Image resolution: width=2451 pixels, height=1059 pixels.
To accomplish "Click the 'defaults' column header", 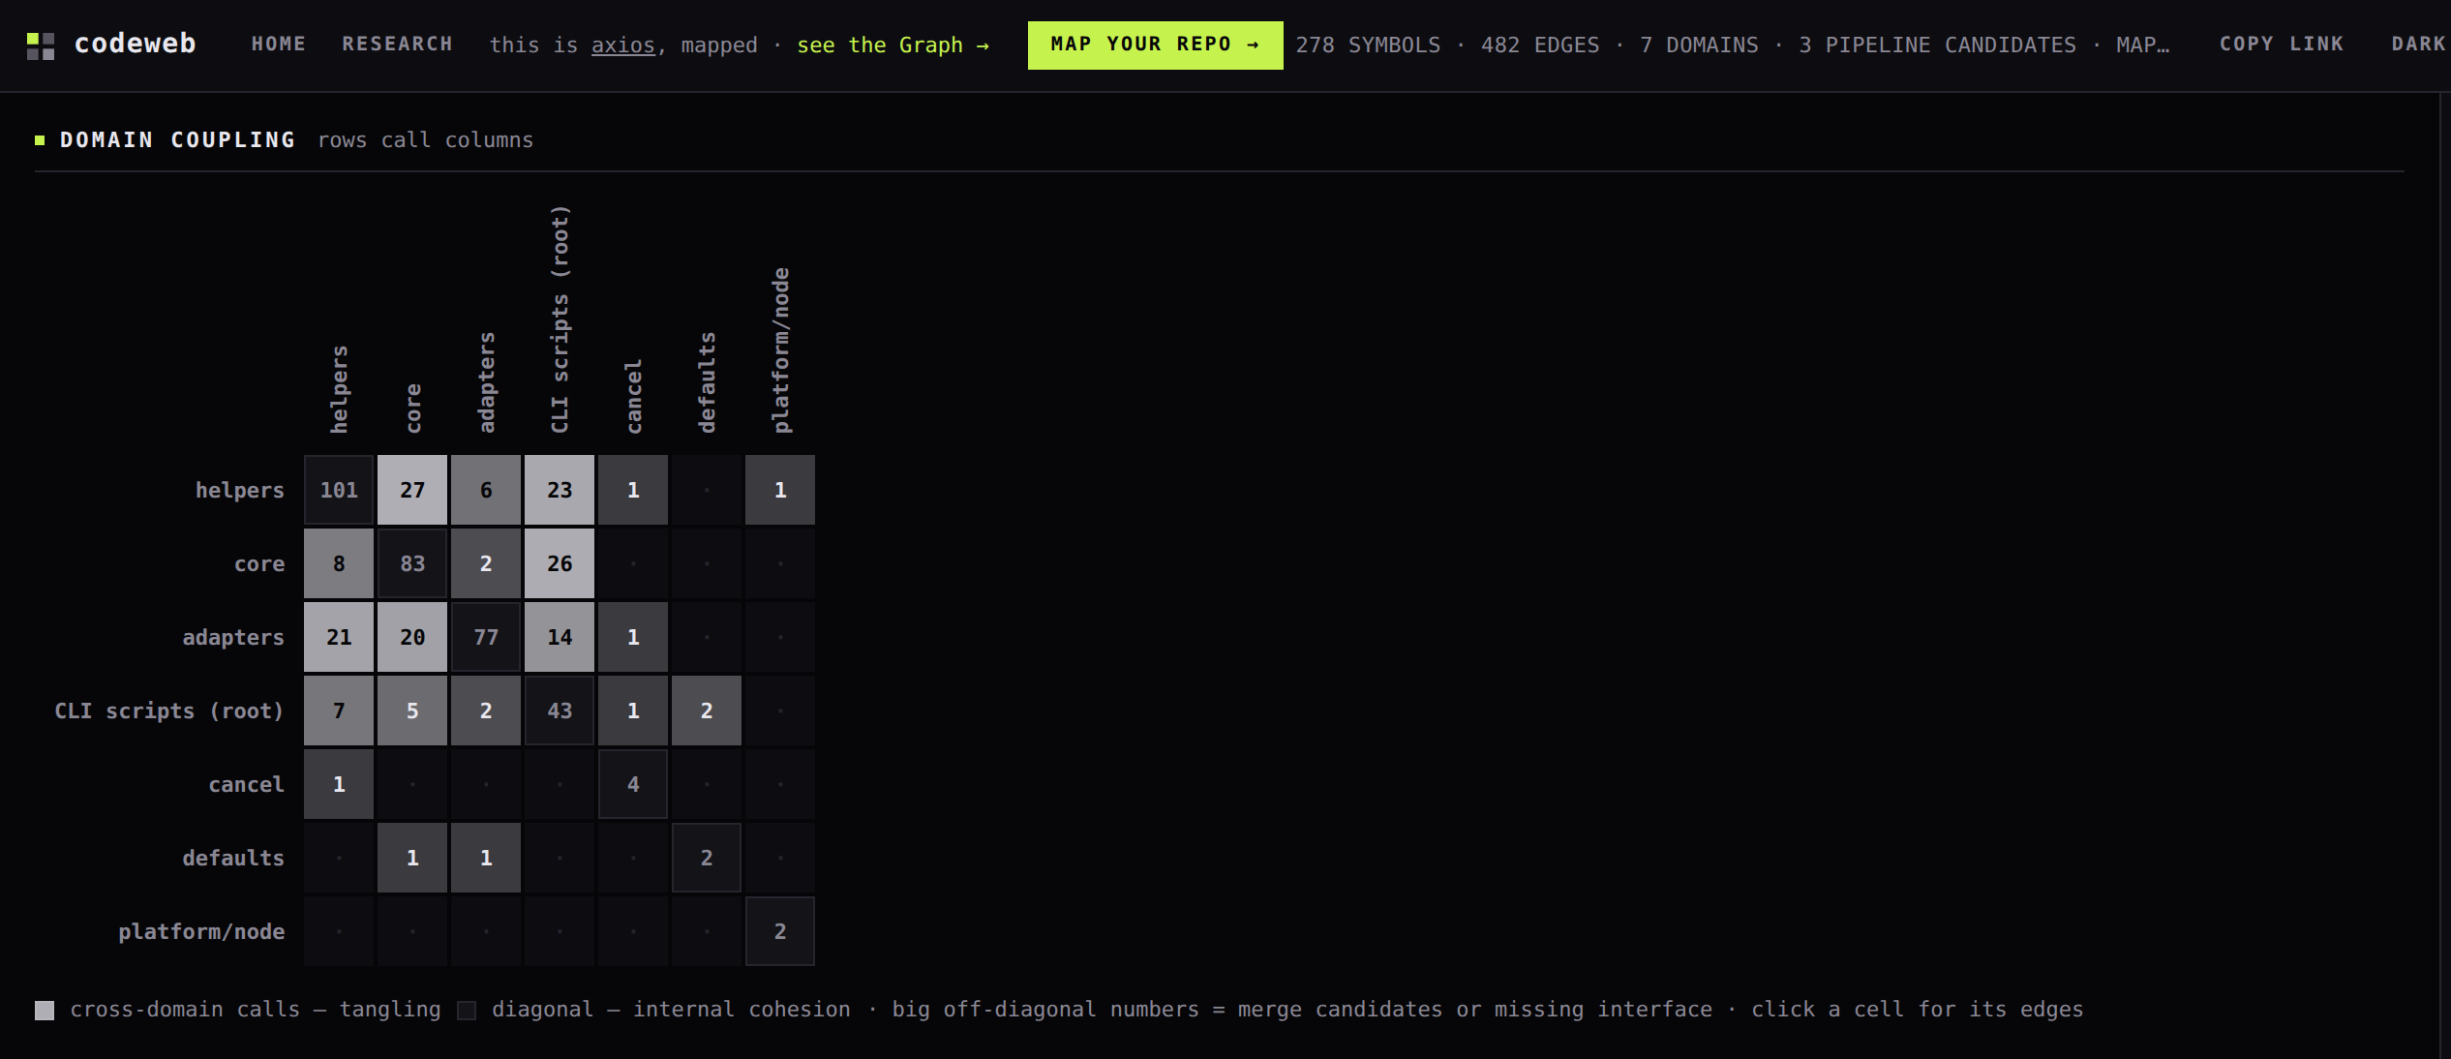I will click(707, 382).
